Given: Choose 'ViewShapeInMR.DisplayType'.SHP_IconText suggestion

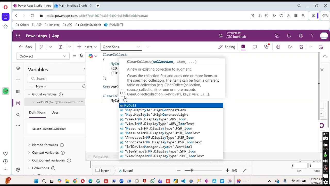Looking at the screenshot, I should pos(171,156).
